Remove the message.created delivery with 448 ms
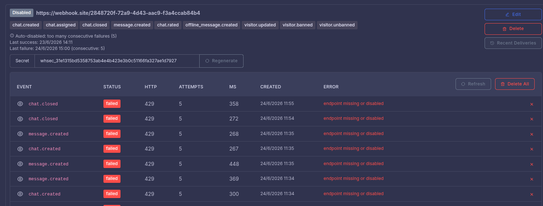543x206 pixels. [532, 164]
